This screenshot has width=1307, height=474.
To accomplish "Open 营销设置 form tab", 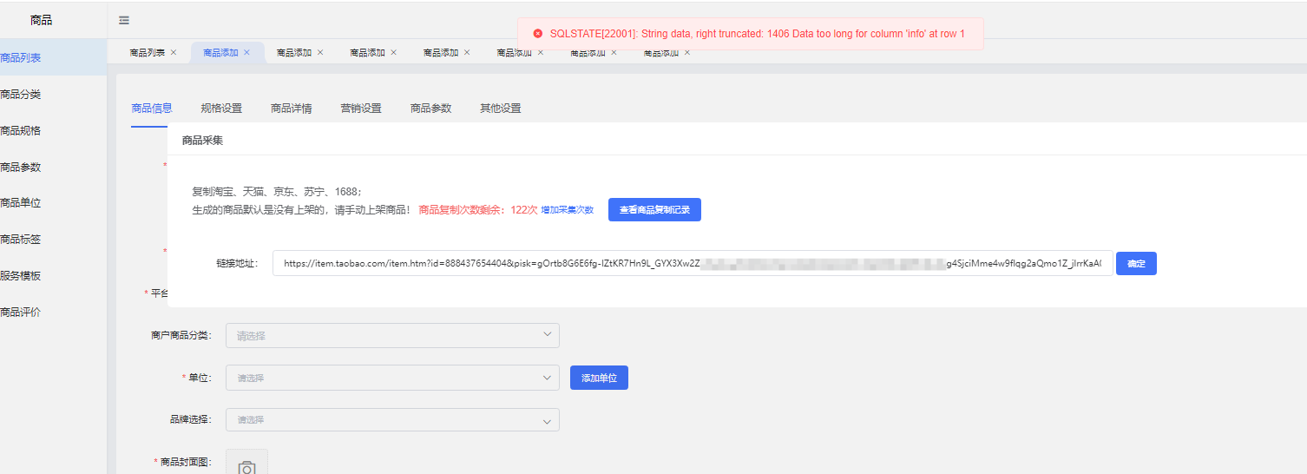I will pyautogui.click(x=361, y=109).
